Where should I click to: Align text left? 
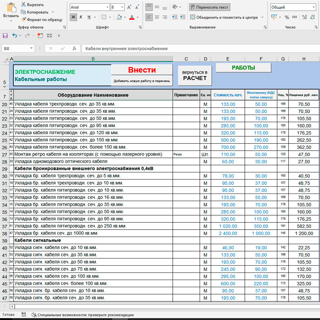pyautogui.click(x=149, y=17)
